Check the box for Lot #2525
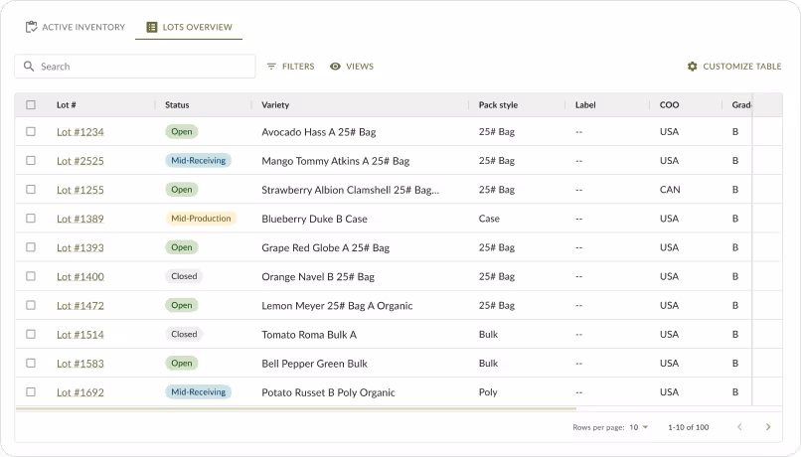Viewport: 801px width, 457px height. click(31, 160)
